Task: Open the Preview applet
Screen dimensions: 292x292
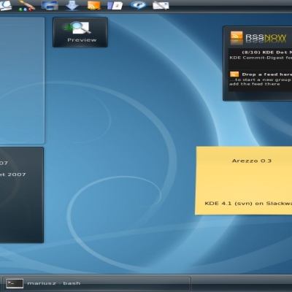Action: click(x=80, y=32)
